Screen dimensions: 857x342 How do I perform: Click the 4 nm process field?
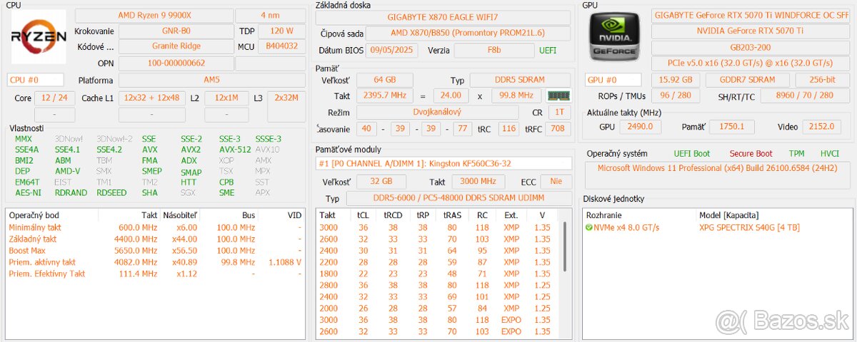click(270, 15)
